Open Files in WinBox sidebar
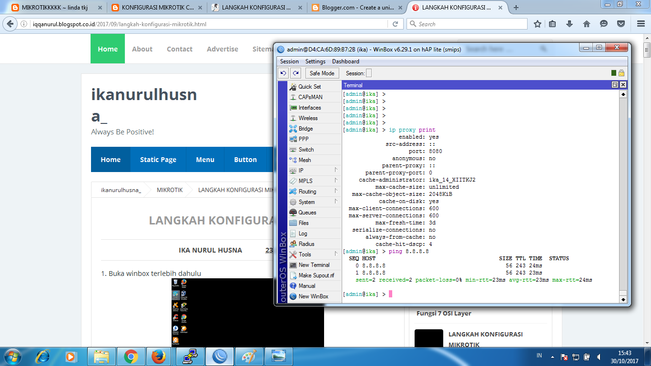 click(315, 223)
